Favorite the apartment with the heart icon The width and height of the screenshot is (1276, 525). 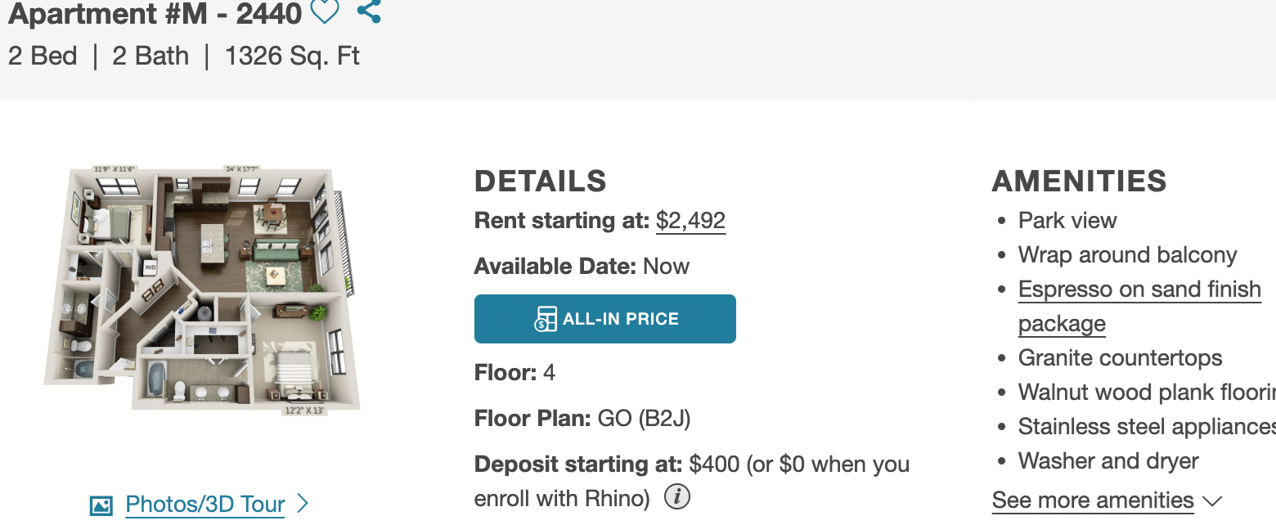point(326,11)
